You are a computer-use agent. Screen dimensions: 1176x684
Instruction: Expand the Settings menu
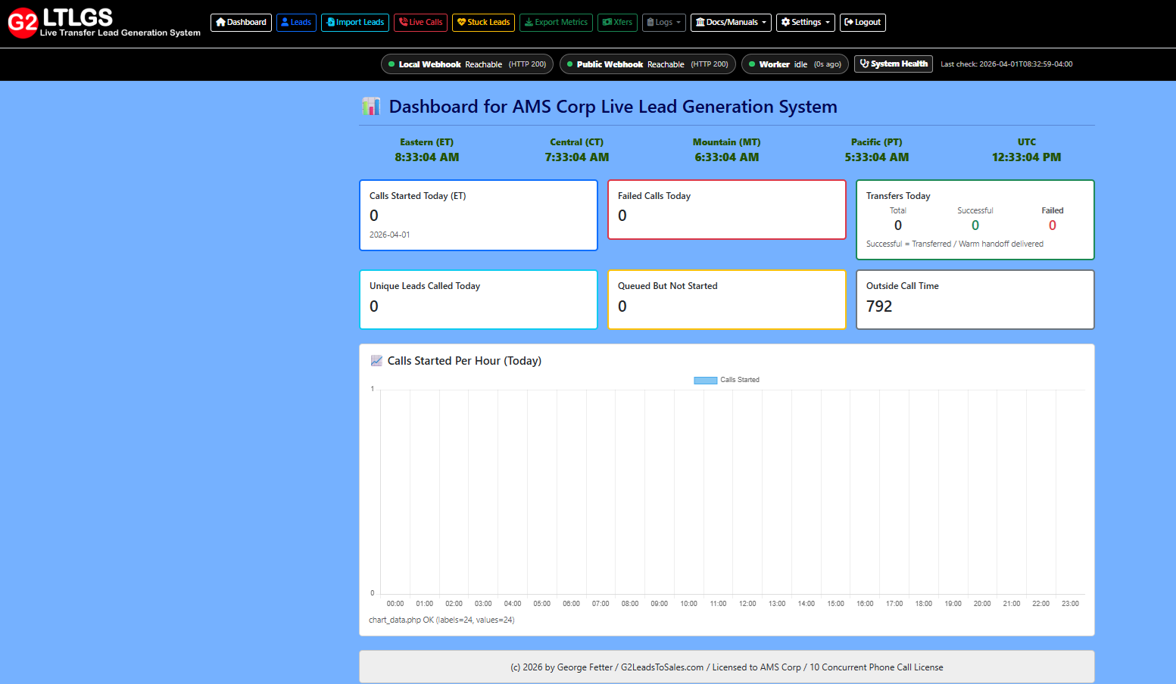(805, 22)
